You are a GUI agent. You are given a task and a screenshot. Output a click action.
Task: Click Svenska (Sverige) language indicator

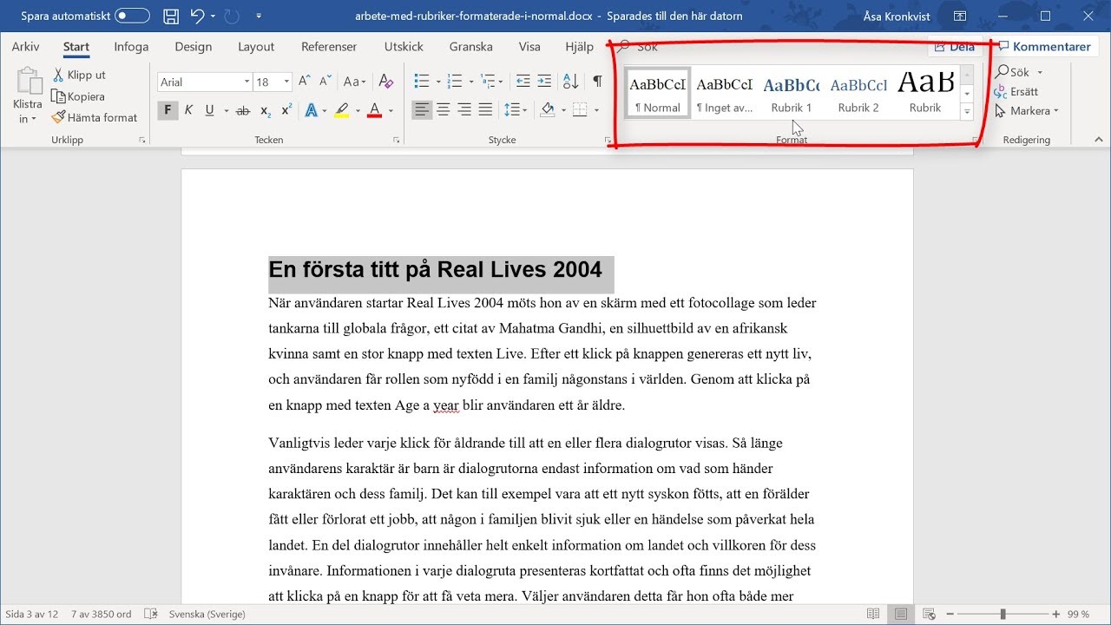click(207, 614)
